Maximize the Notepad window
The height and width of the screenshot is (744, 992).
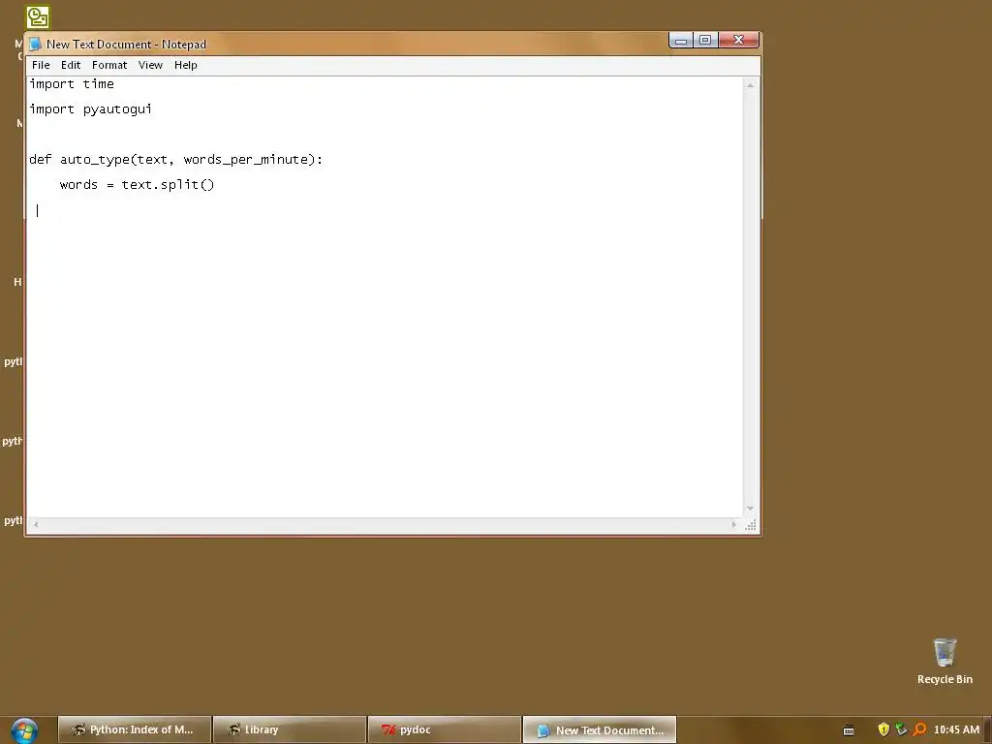(x=705, y=41)
